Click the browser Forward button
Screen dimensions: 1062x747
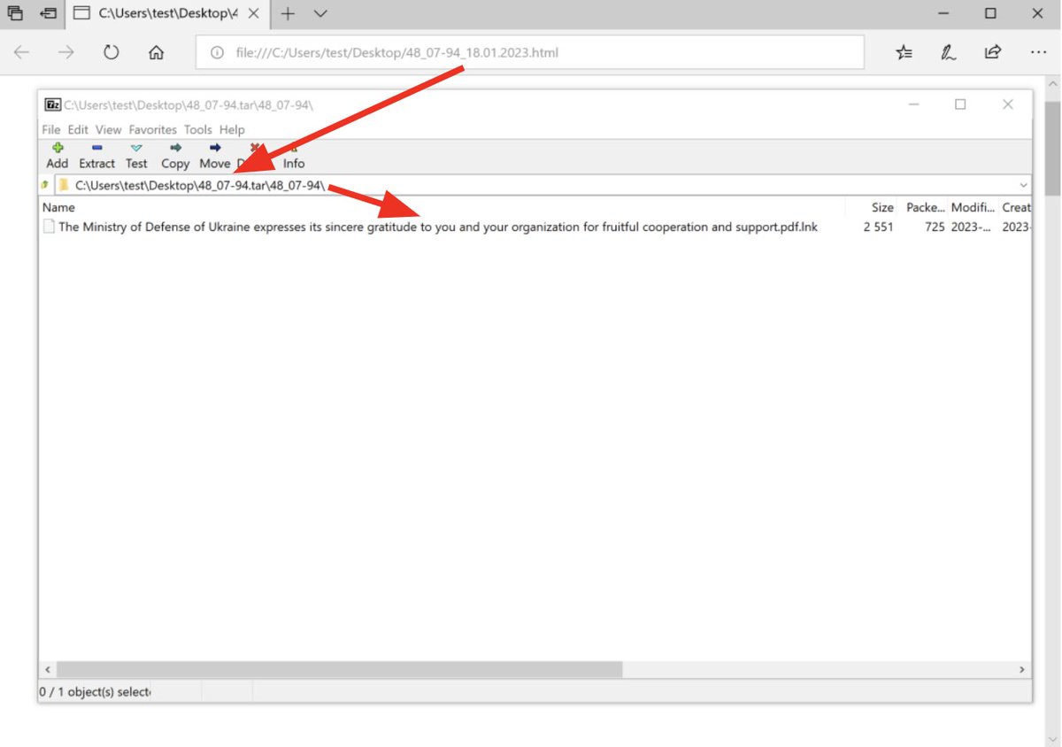[x=66, y=52]
